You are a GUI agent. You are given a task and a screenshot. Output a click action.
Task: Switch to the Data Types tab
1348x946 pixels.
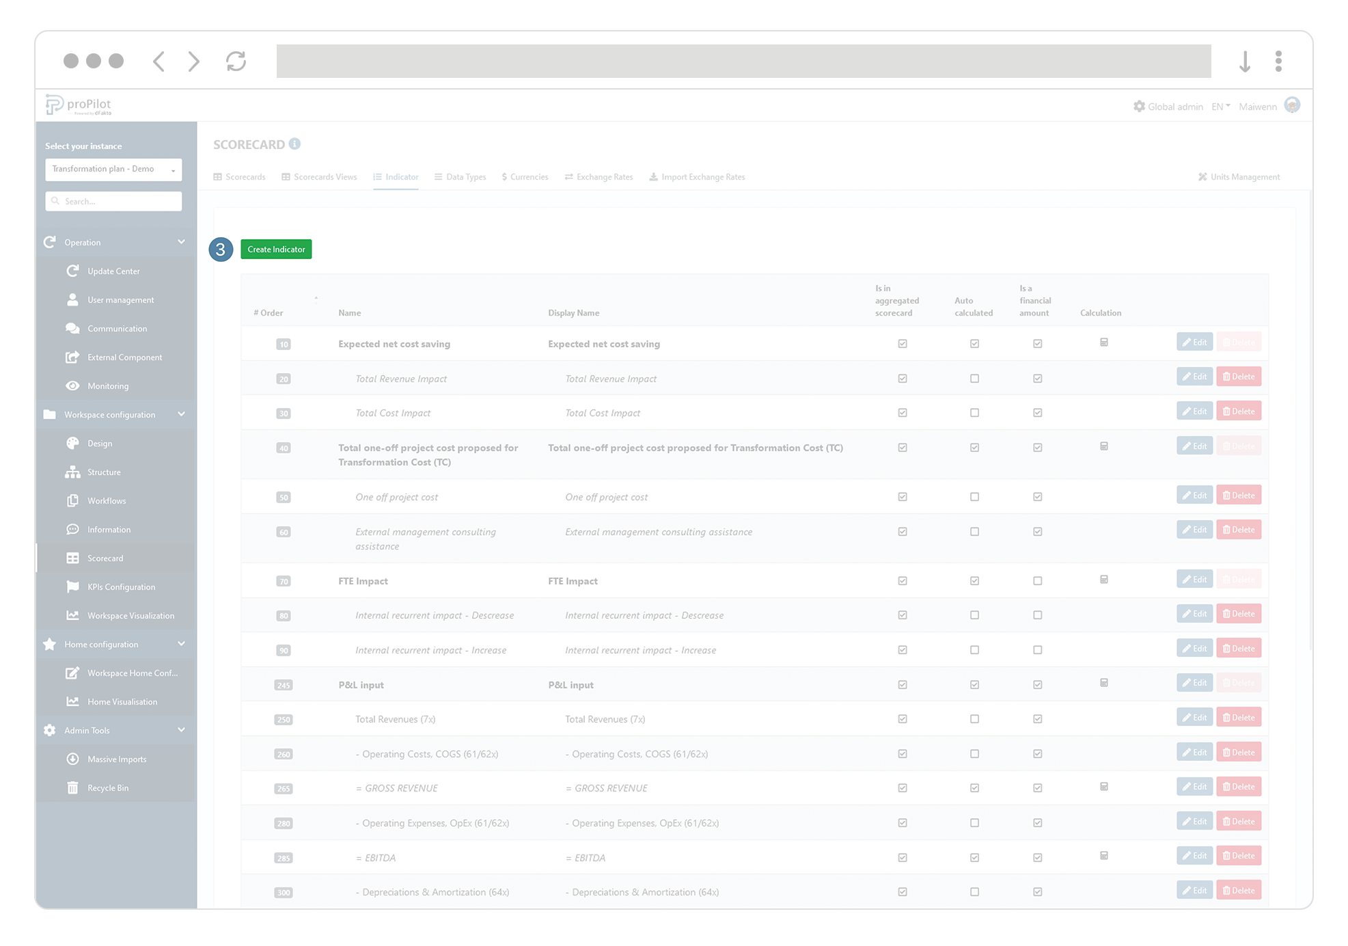tap(465, 176)
